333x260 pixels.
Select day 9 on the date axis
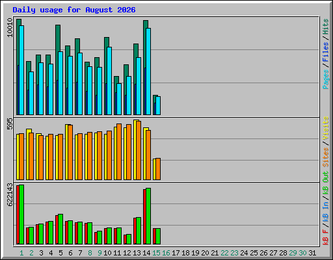pyautogui.click(x=100, y=253)
